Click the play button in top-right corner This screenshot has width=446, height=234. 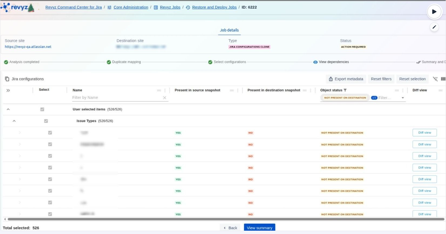click(x=434, y=12)
